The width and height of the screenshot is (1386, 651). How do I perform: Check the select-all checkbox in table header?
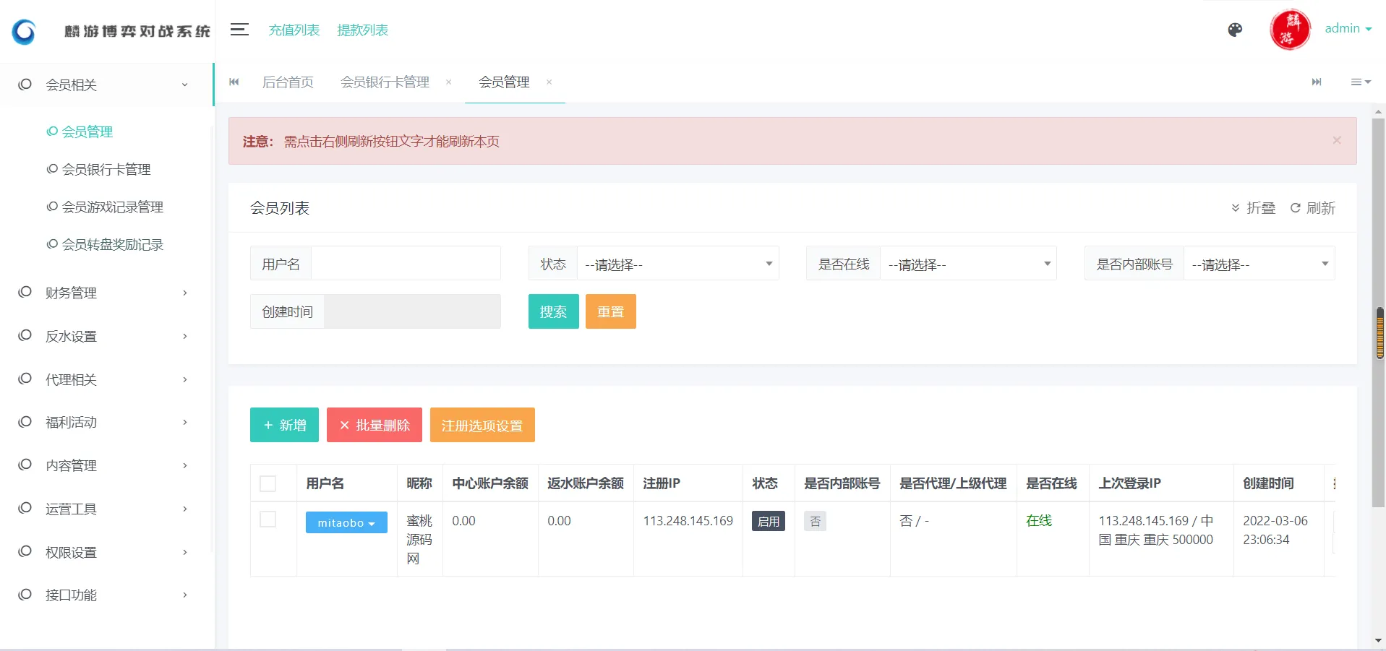(x=268, y=483)
